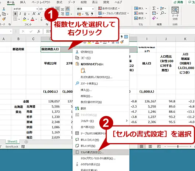
Task: Click the Percent Style icon
Action: coord(87,14)
